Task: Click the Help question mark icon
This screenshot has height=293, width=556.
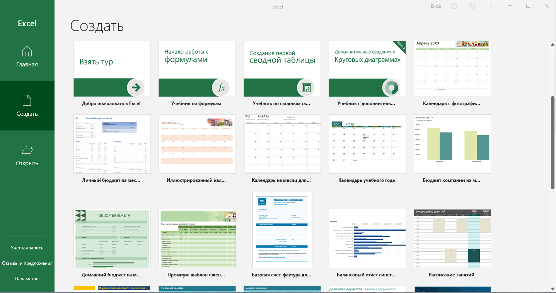Action: click(x=491, y=6)
